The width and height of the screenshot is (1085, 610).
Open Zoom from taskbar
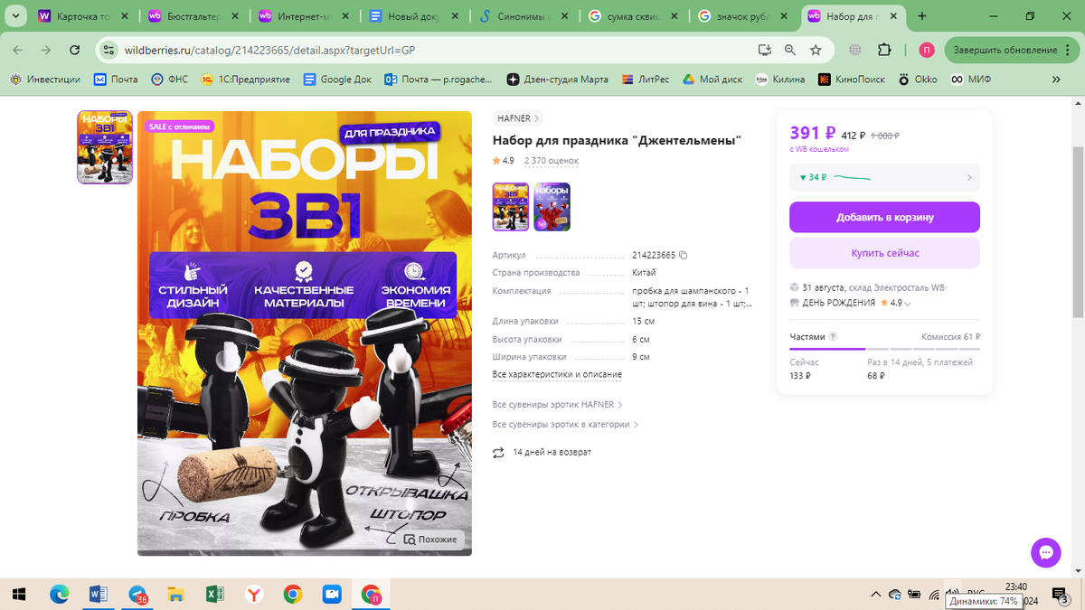(332, 594)
